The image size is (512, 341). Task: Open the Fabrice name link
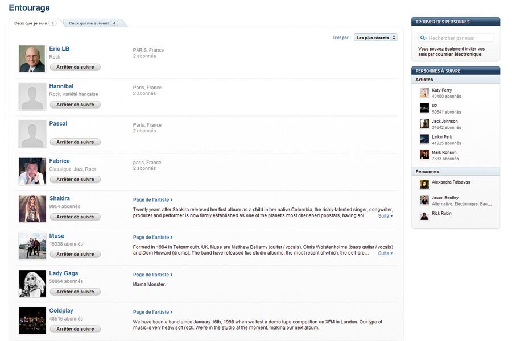[x=59, y=161]
